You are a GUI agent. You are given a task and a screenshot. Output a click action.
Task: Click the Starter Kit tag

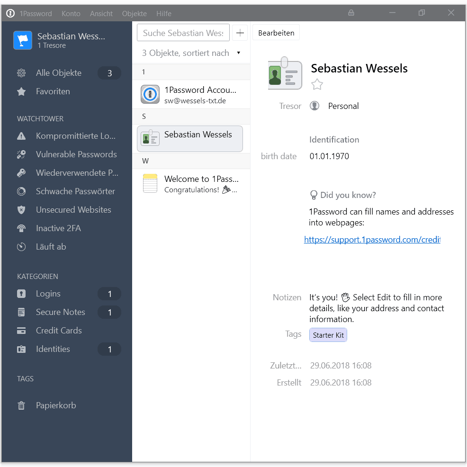(328, 335)
